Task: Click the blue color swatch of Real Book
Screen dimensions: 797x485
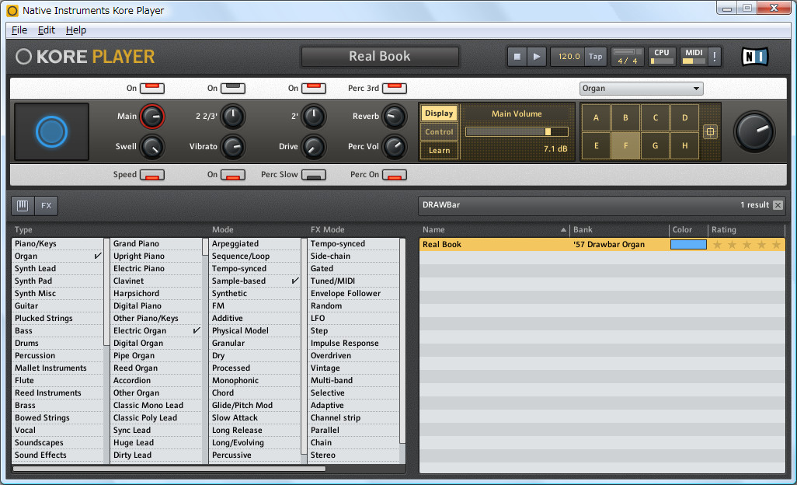Action: (688, 245)
